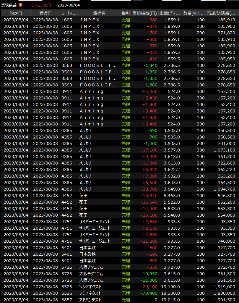Sort by the 約定日 column header
The width and height of the screenshot is (239, 303).
(16, 13)
